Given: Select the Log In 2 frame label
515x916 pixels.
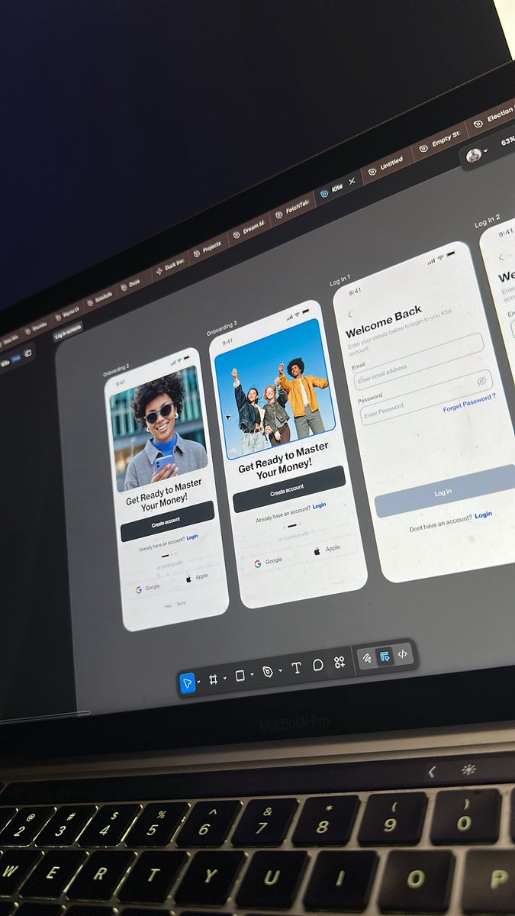Looking at the screenshot, I should (x=487, y=222).
